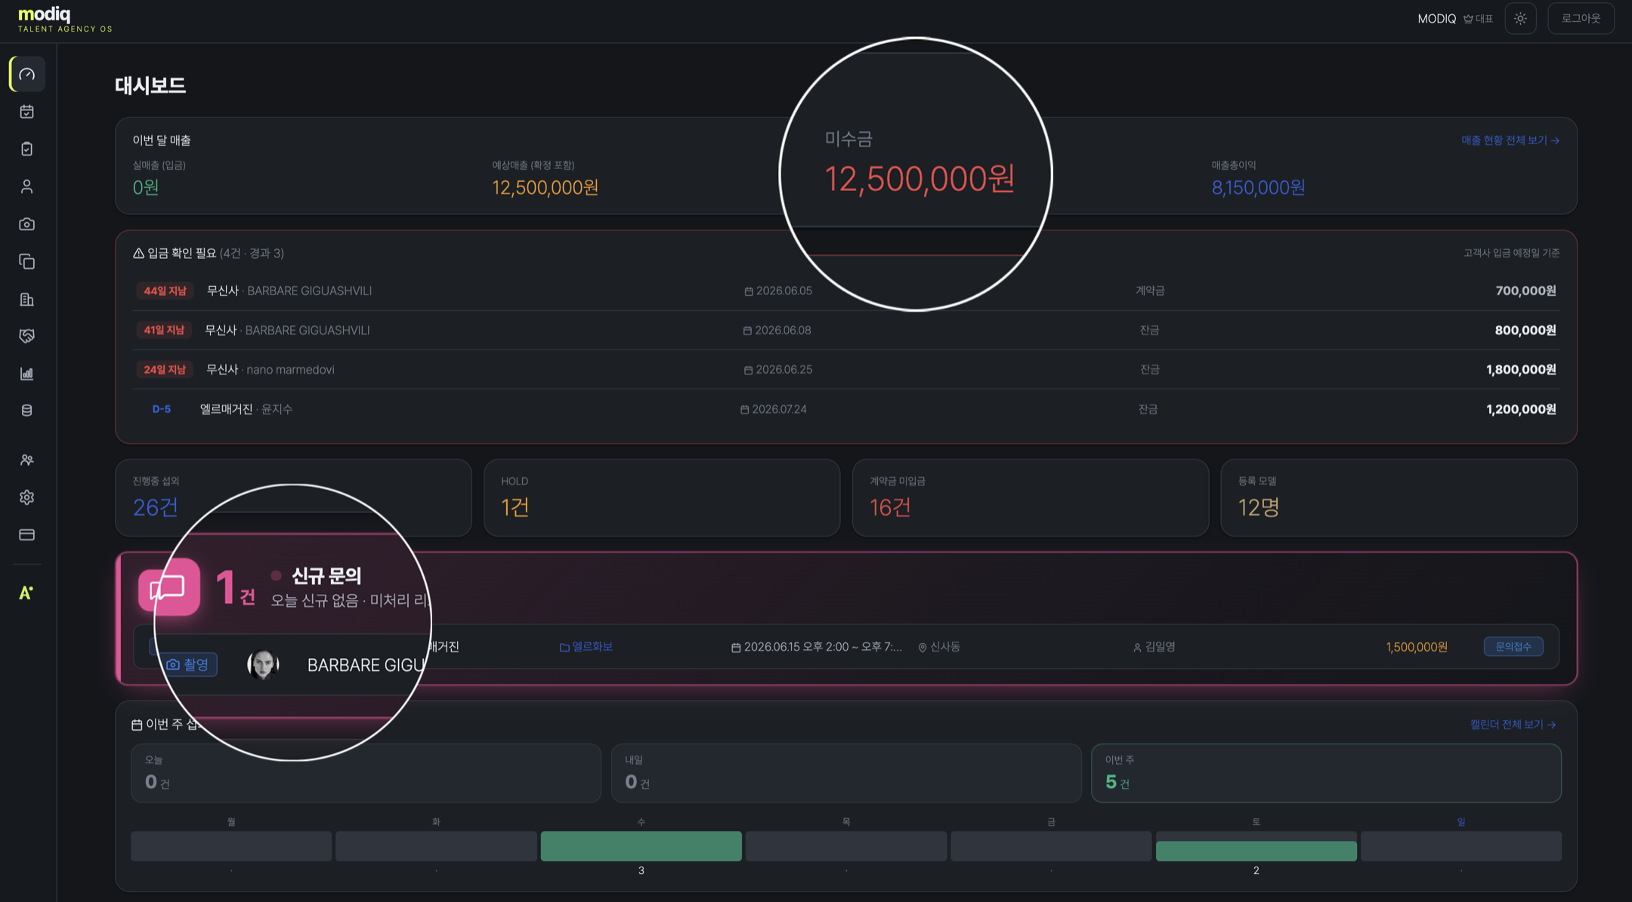
Task: Click the 일 (Sunday) weekly bar
Action: pyautogui.click(x=1461, y=846)
